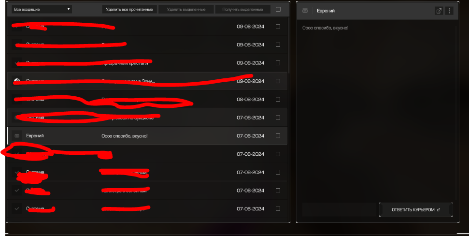Open the pop-out window icon for Евгений's message
Screen dimensions: 469x236
[x=439, y=11]
